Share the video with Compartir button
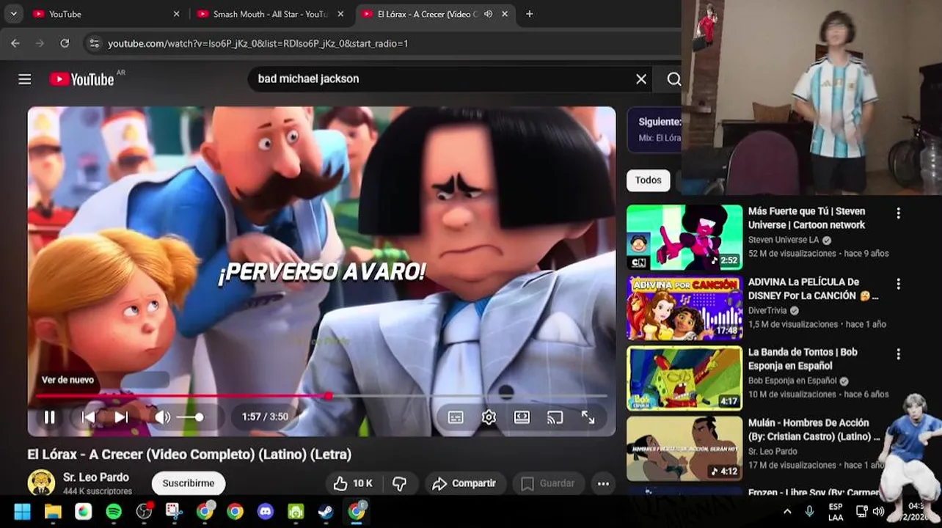The width and height of the screenshot is (942, 528). click(464, 483)
